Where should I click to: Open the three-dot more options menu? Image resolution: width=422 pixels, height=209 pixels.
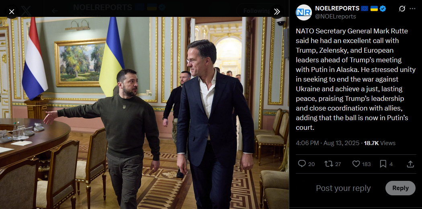[x=412, y=9]
